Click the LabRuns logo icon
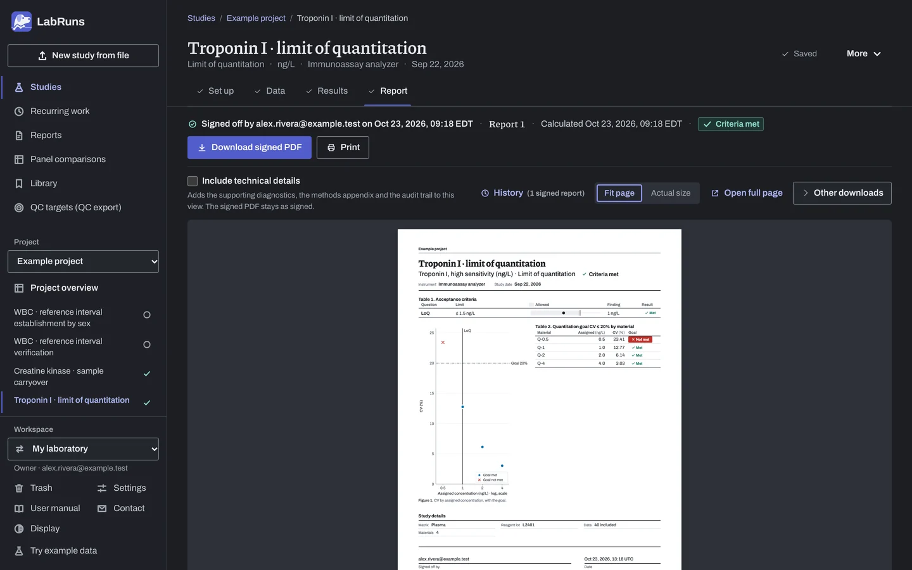Viewport: 912px width, 570px height. click(22, 22)
